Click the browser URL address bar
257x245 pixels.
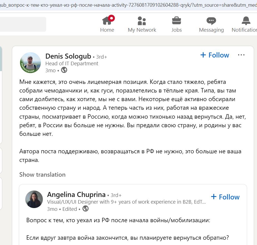point(128,5)
